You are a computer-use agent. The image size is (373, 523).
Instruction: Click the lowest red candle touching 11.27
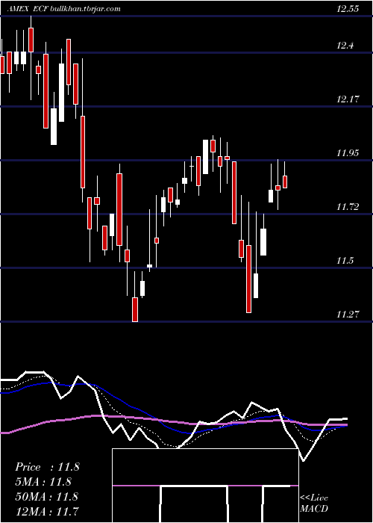coord(135,309)
